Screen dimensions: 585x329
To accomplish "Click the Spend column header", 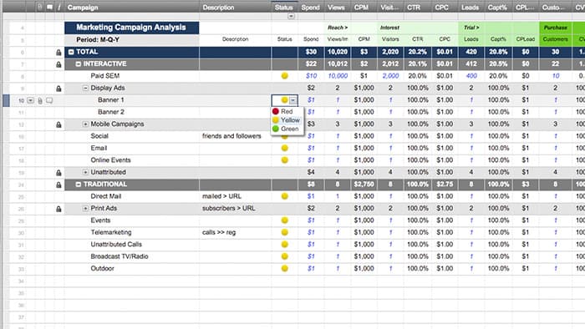I will coord(310,7).
